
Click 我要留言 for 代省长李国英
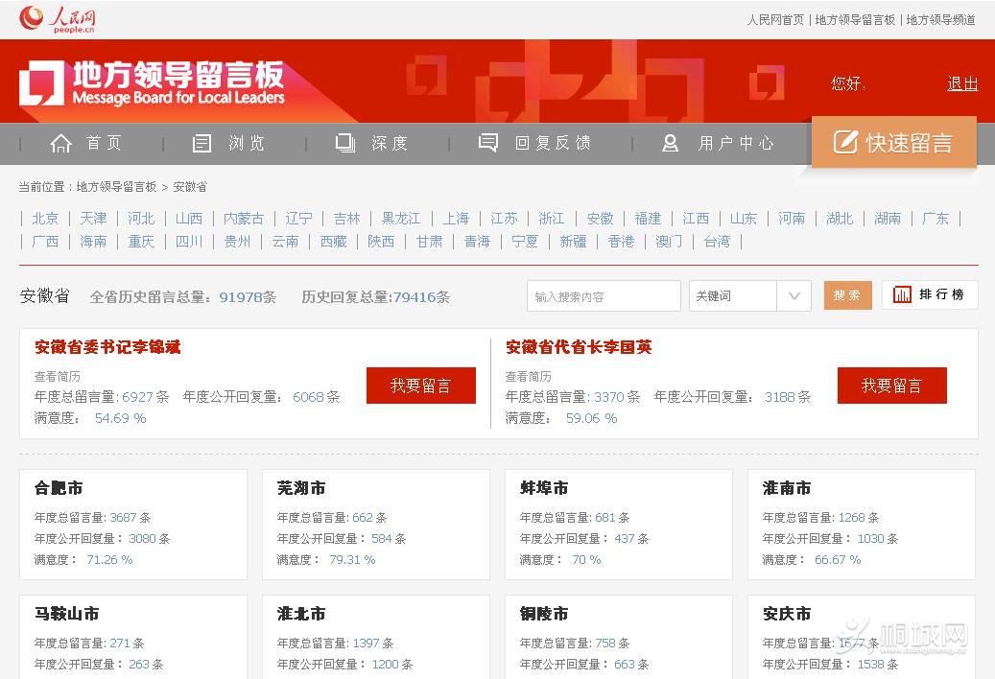click(891, 386)
